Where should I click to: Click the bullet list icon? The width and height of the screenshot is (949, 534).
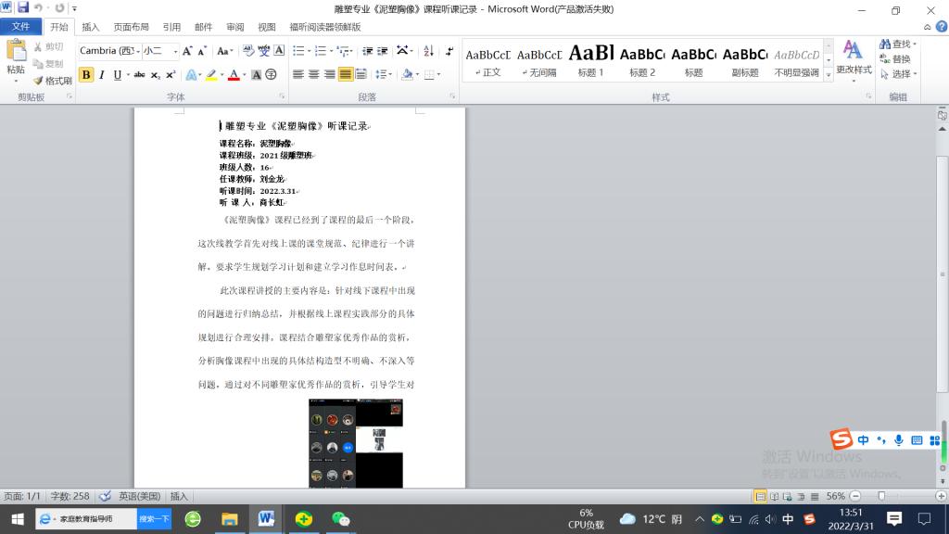(298, 51)
